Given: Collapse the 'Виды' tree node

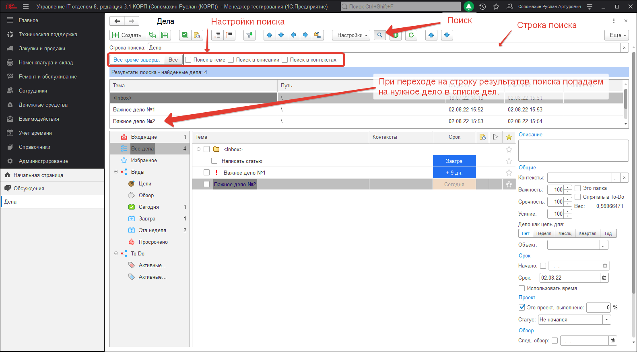Looking at the screenshot, I should point(116,172).
